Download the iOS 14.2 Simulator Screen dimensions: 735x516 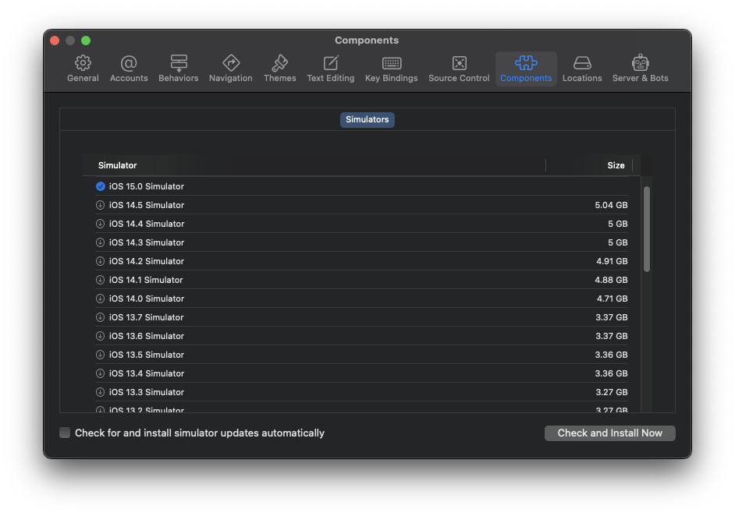[x=101, y=261]
